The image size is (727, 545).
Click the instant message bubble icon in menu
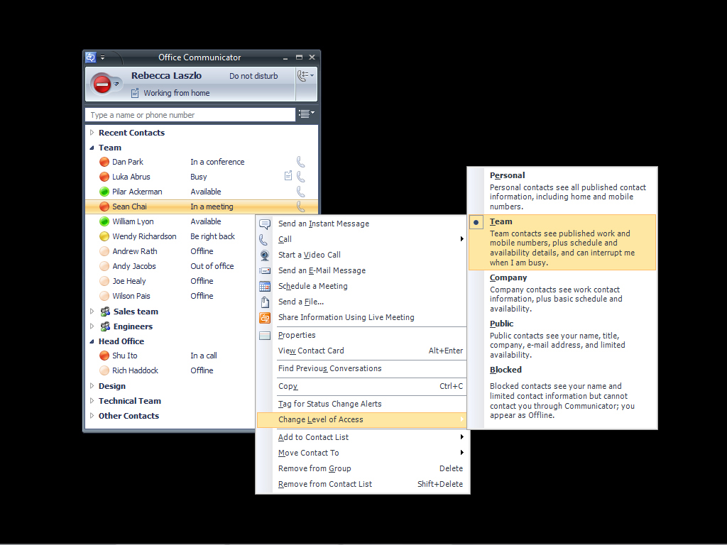[x=265, y=224]
